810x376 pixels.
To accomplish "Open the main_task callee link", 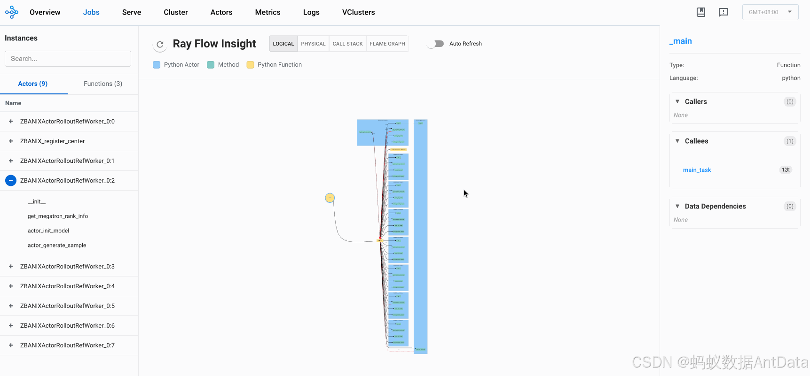I will (697, 170).
